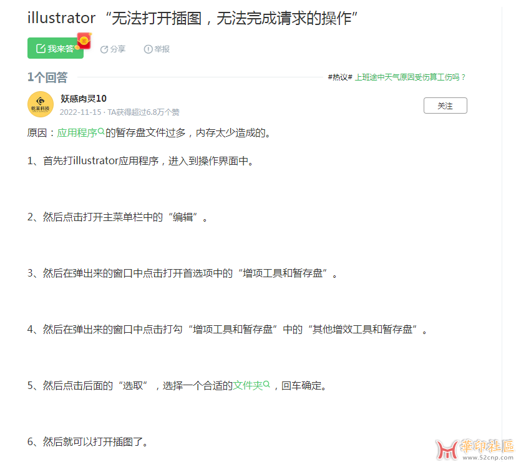Click the 分享 share link
Image resolution: width=516 pixels, height=462 pixels.
click(x=113, y=49)
